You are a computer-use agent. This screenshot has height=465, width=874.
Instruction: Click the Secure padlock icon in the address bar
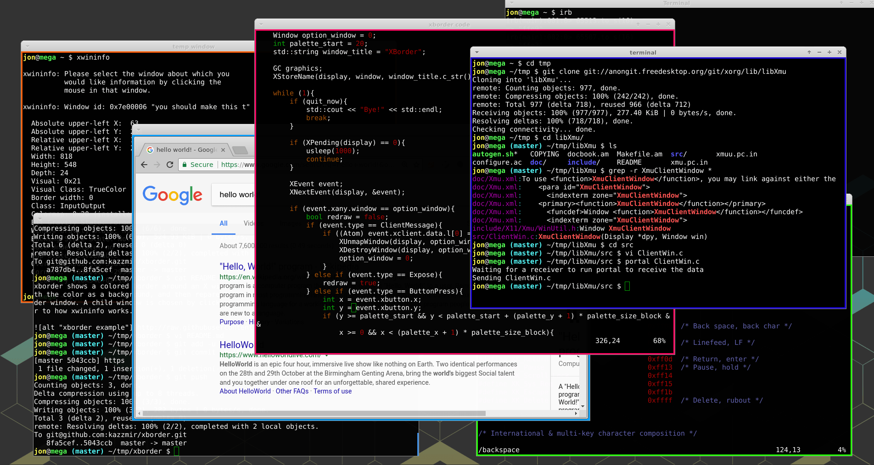click(185, 165)
